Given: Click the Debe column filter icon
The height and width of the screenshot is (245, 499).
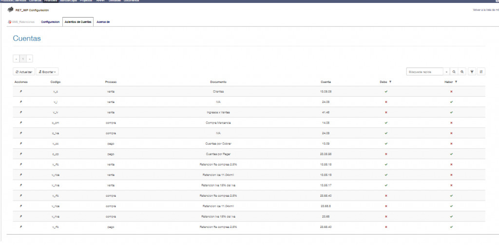Looking at the screenshot, I should (x=390, y=82).
